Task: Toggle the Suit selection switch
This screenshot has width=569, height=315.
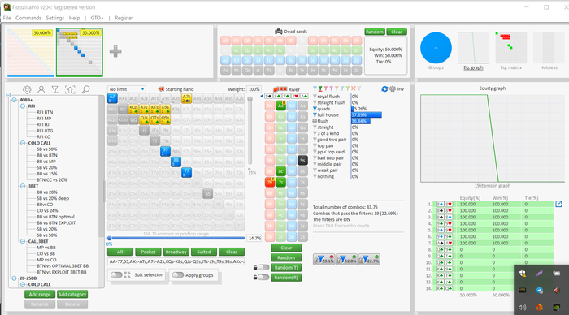Action: point(116,274)
